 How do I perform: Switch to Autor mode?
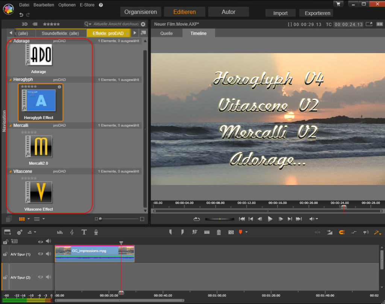(x=228, y=12)
